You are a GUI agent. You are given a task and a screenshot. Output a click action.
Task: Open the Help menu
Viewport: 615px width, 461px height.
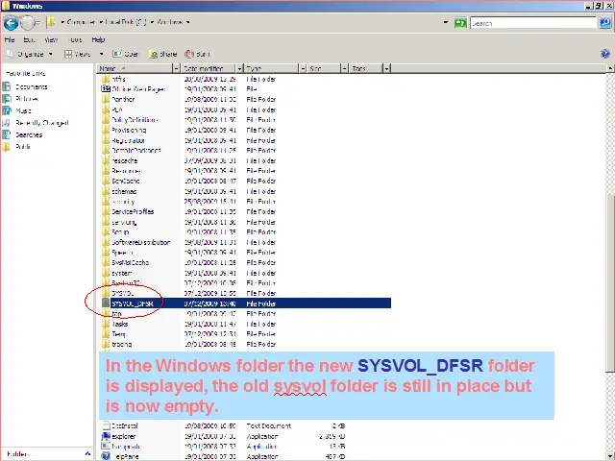[x=98, y=39]
